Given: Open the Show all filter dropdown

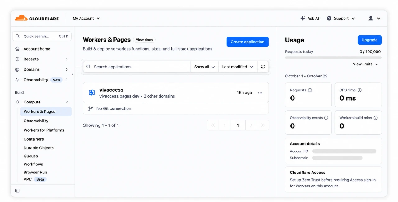Looking at the screenshot, I should pos(204,67).
